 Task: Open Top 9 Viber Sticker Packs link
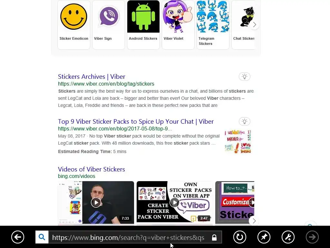[x=136, y=121]
